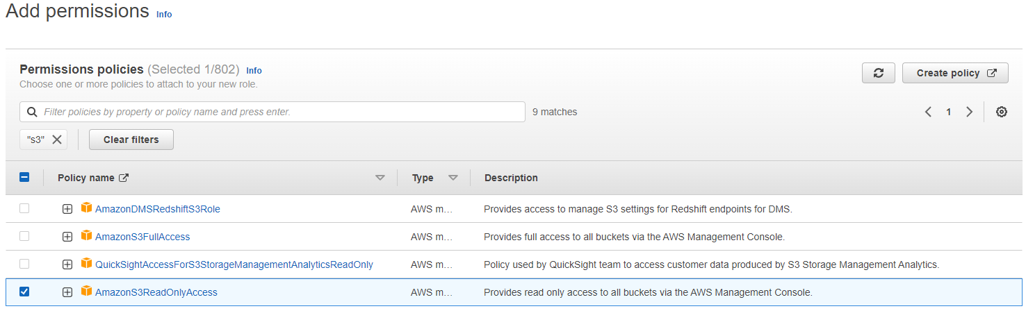The image size is (1026, 311).
Task: Expand QuickSightAccessForS3StorageManagementAnalyticsReadOnly policy details
Action: click(x=67, y=264)
